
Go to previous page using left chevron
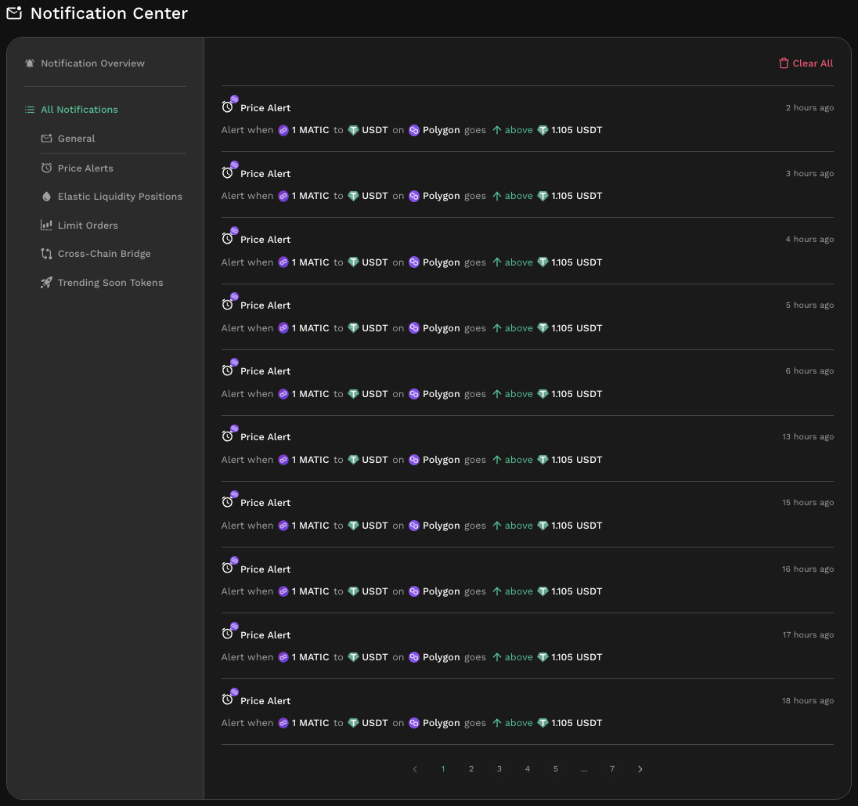pos(415,769)
